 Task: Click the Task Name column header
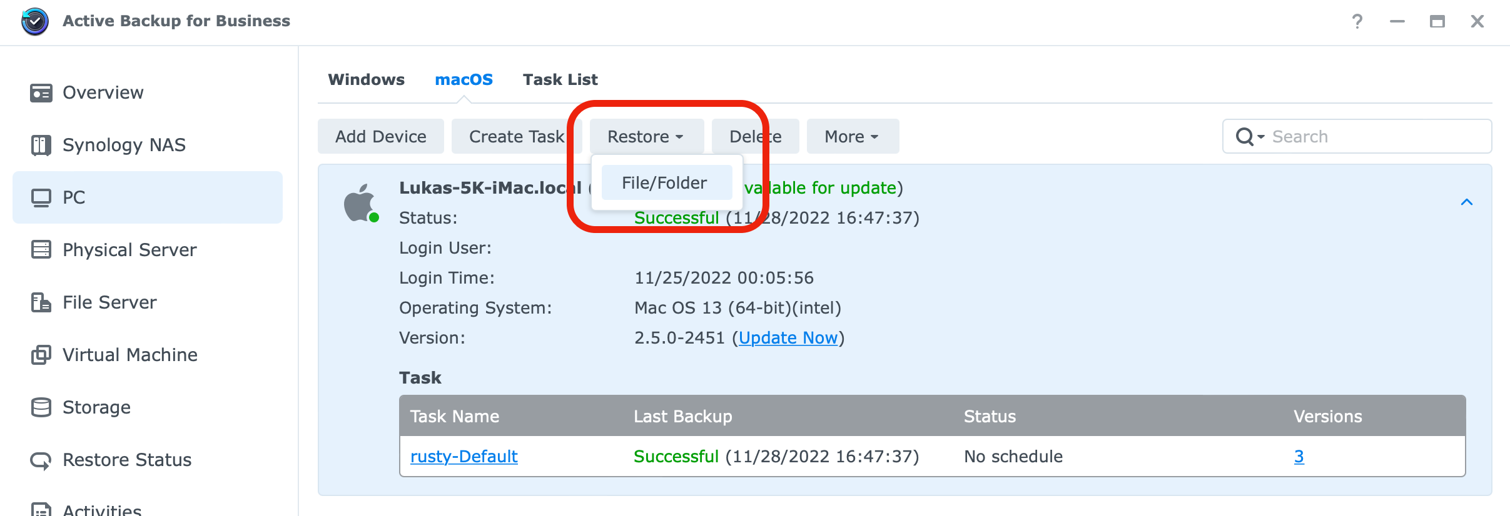point(455,417)
